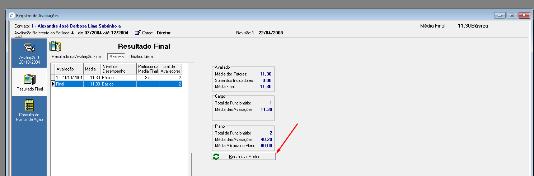
Task: Click the row selector arrow for Final
Action: [x=53, y=84]
